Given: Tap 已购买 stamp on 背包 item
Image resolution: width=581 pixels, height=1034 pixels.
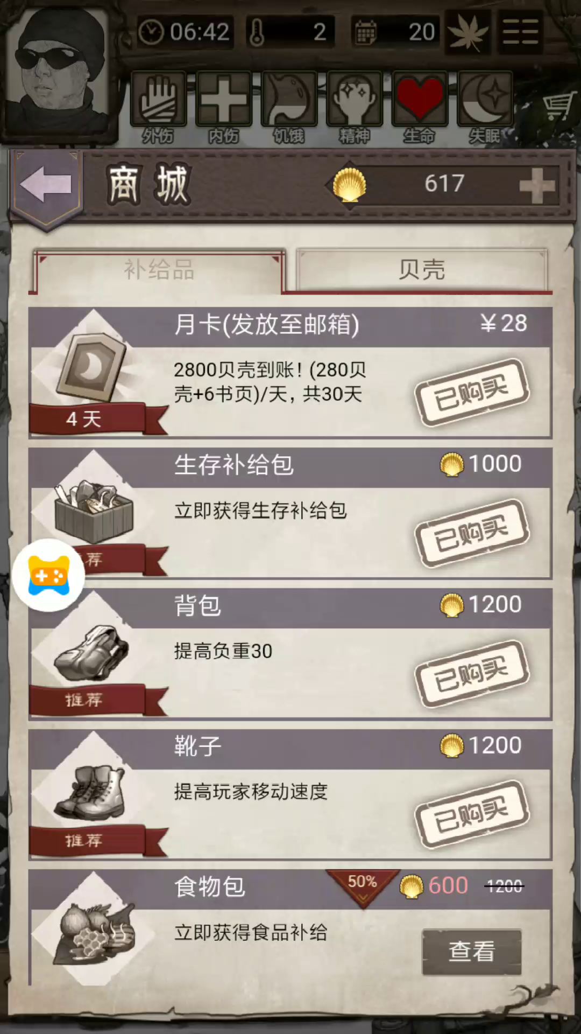Looking at the screenshot, I should (x=472, y=674).
